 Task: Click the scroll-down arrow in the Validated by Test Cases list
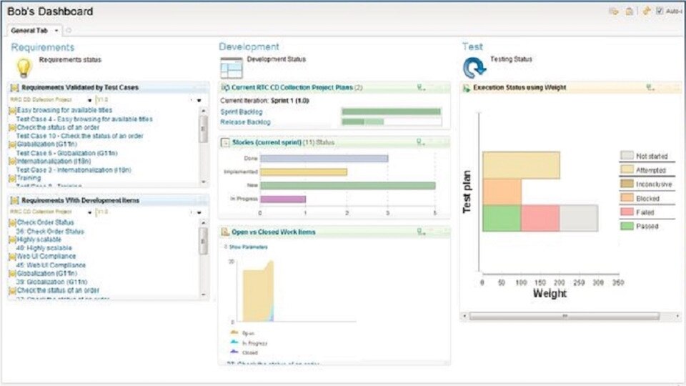[x=204, y=182]
